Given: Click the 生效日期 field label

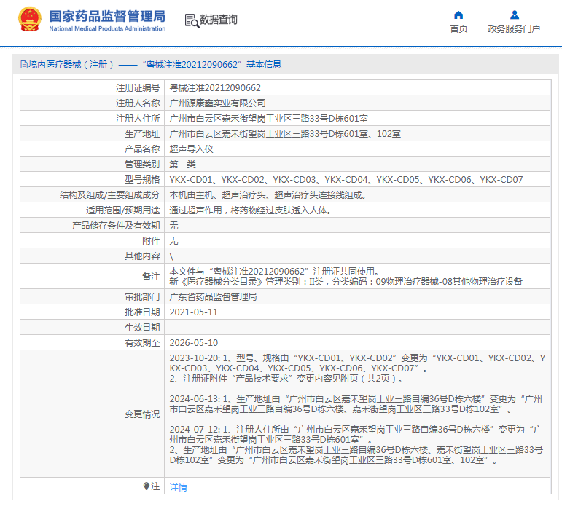Looking at the screenshot, I should (142, 328).
